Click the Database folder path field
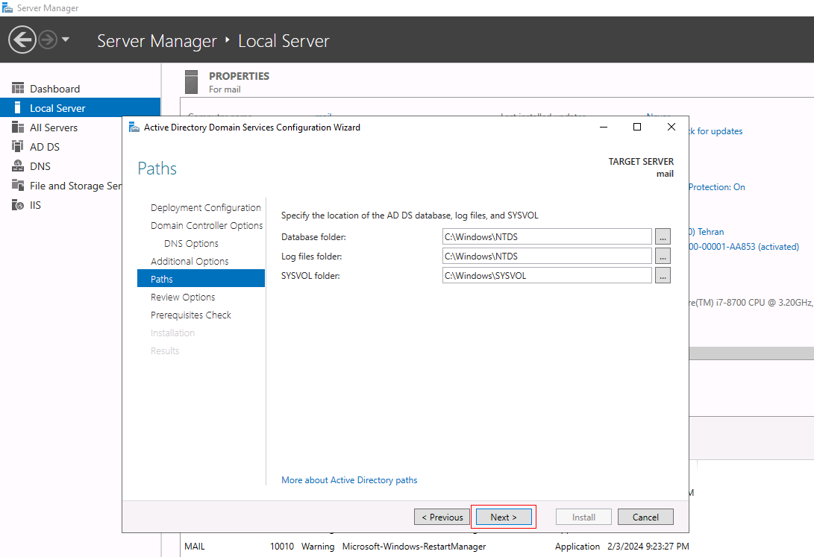 pyautogui.click(x=547, y=236)
